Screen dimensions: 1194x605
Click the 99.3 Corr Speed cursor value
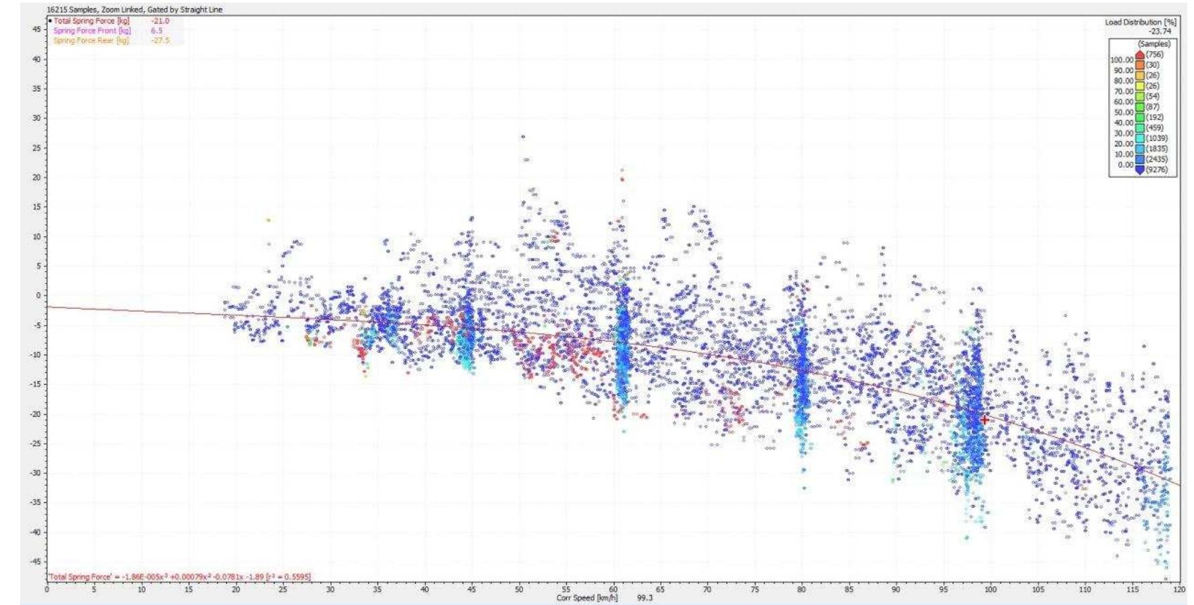click(x=644, y=598)
